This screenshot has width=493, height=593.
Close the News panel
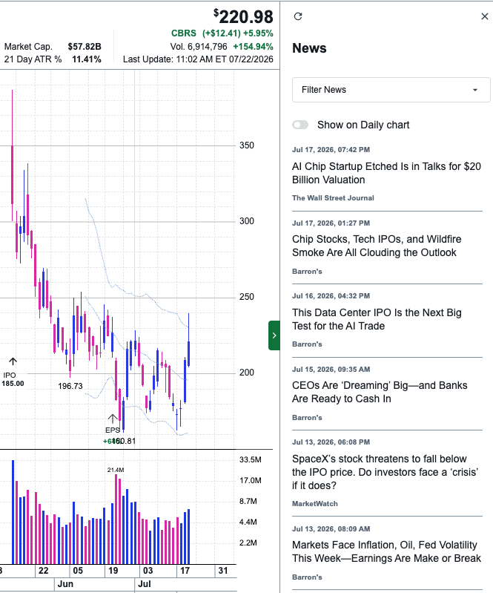[x=485, y=16]
